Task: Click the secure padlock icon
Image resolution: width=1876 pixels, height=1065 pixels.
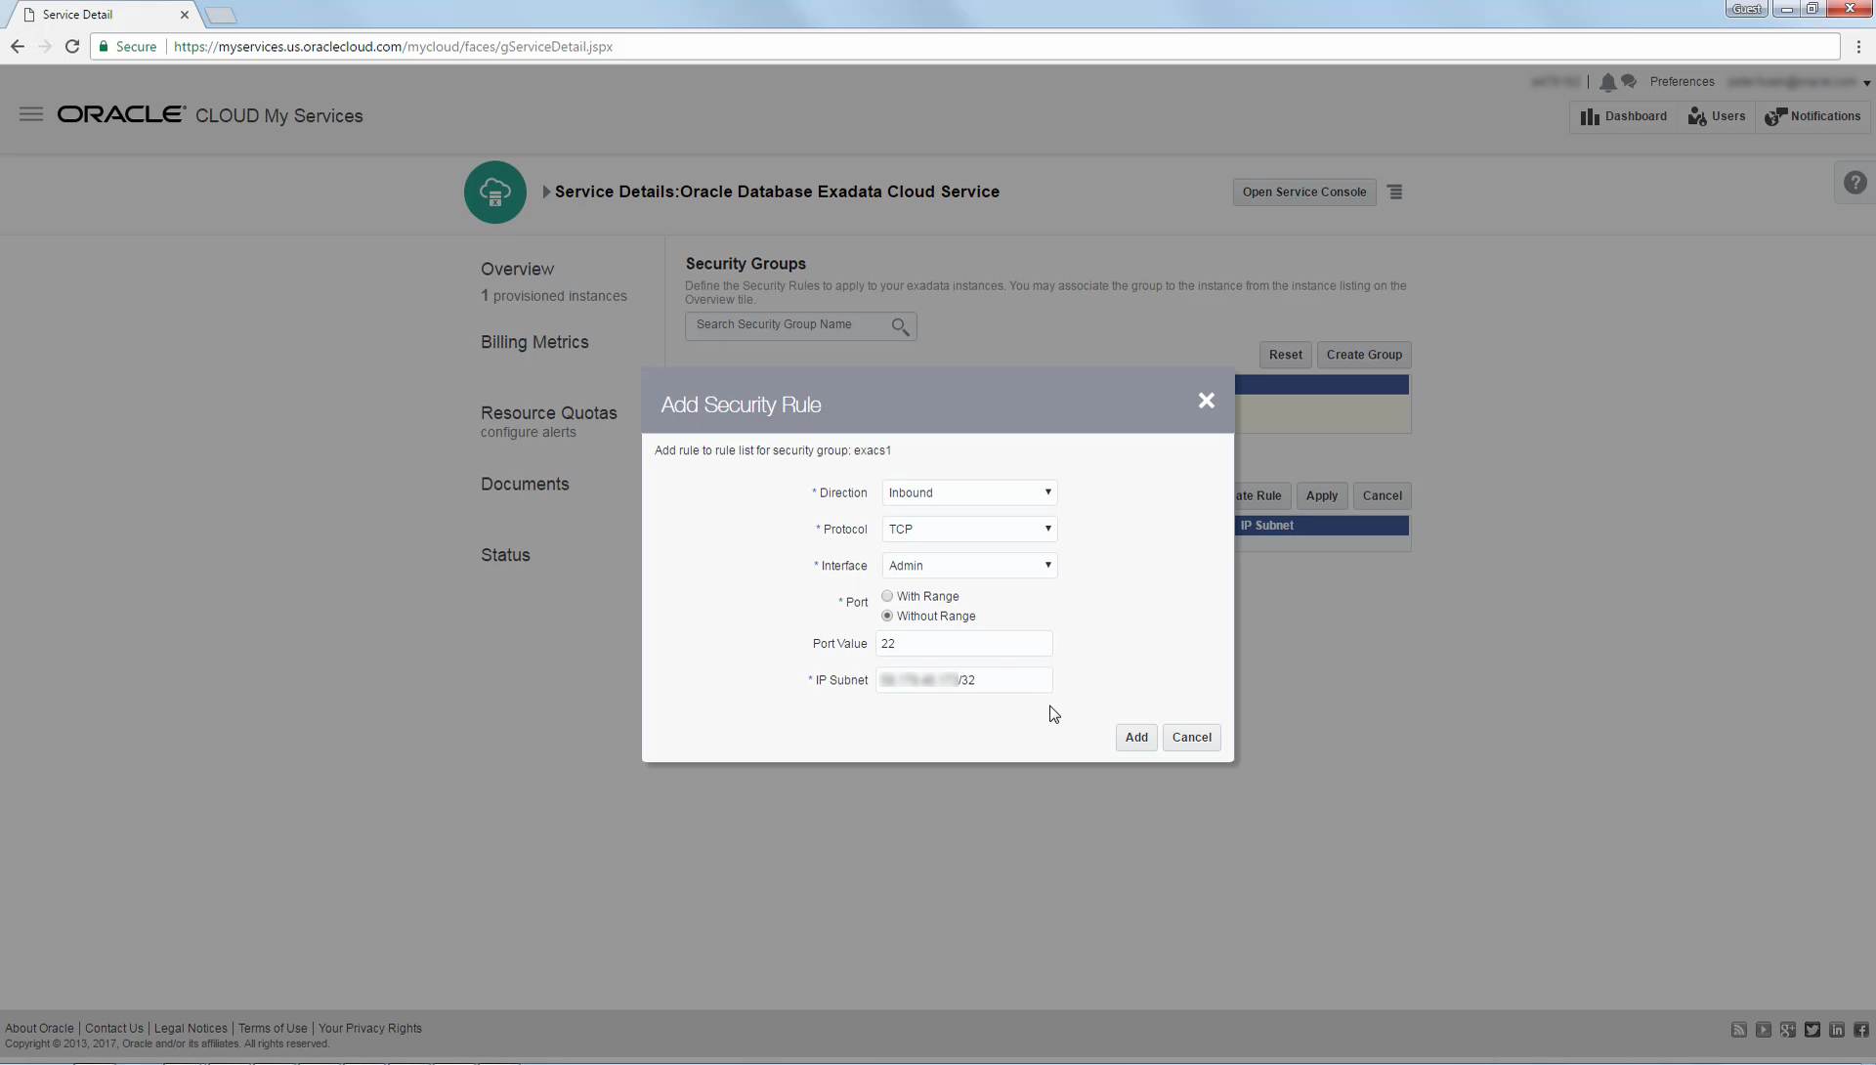Action: [x=104, y=46]
